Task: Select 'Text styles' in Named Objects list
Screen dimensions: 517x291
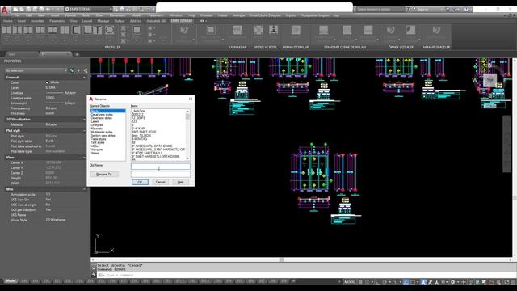Action: 98,142
